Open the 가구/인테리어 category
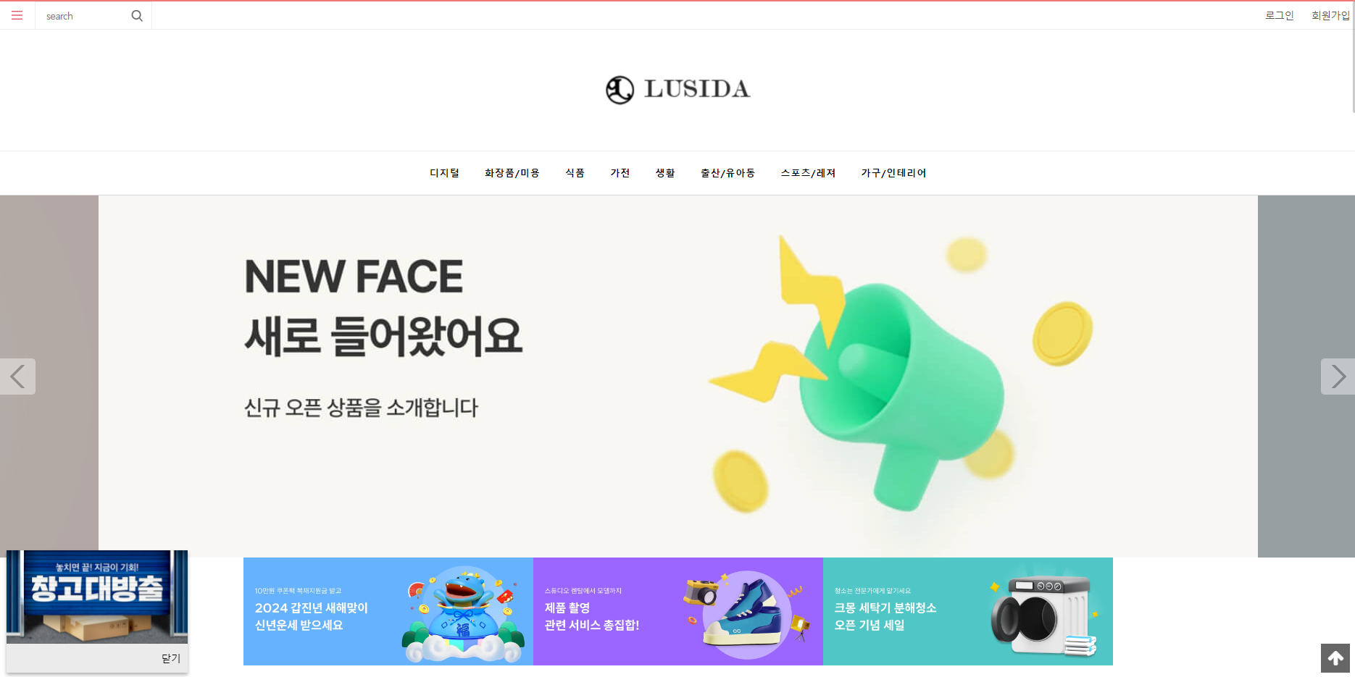1355x677 pixels. [x=893, y=173]
